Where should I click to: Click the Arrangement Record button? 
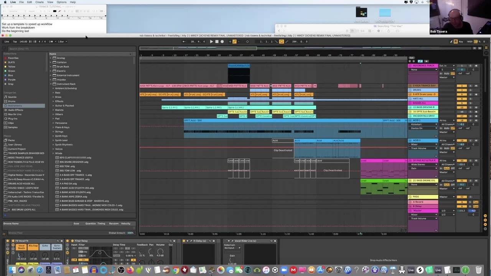point(222,41)
